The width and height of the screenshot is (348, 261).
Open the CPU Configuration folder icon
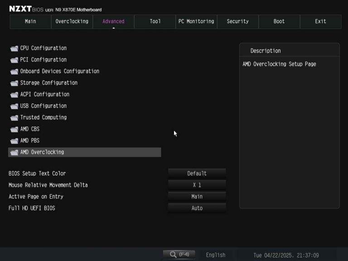pos(14,48)
